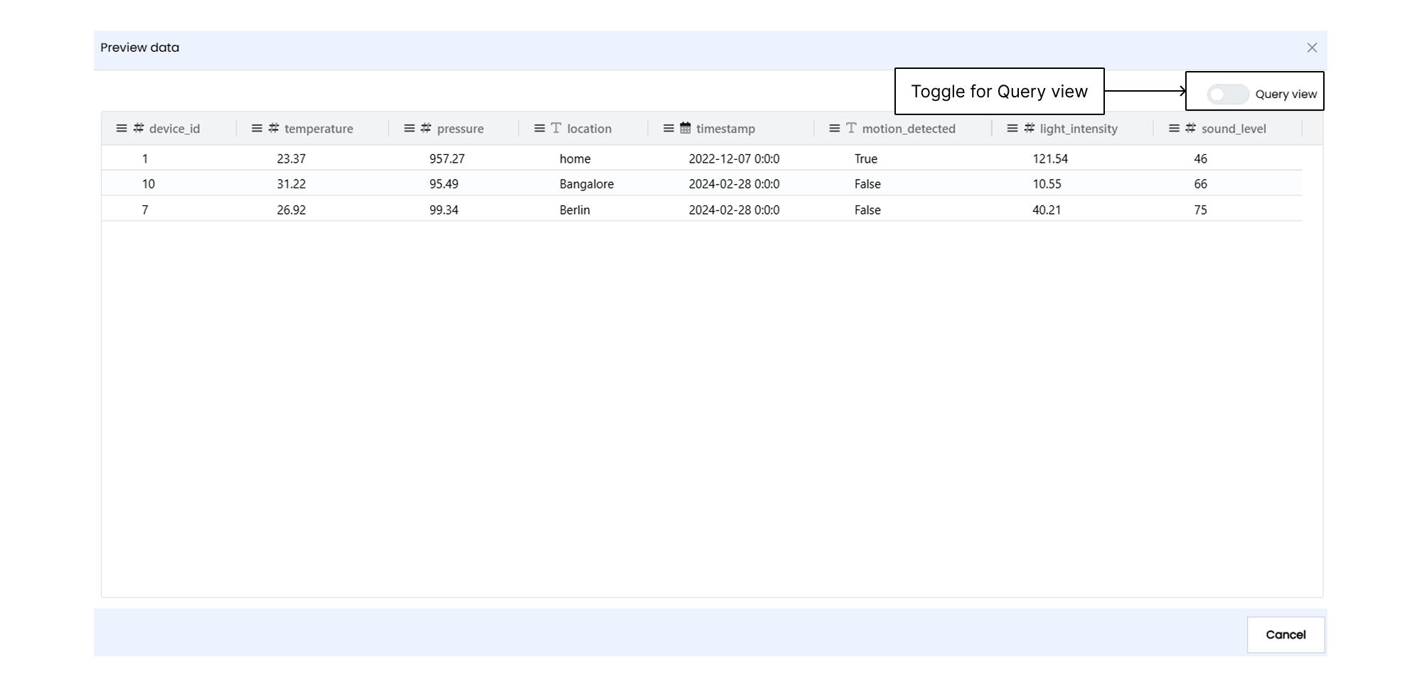The height and width of the screenshot is (687, 1422).
Task: Select the temperature cell 23.37
Action: point(292,158)
